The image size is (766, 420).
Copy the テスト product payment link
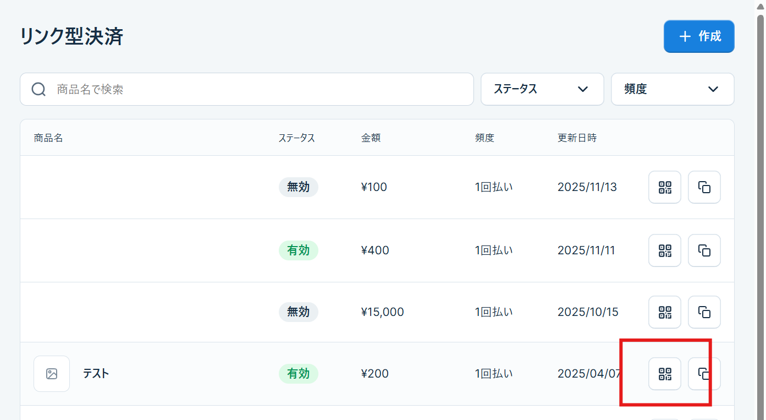click(x=704, y=374)
